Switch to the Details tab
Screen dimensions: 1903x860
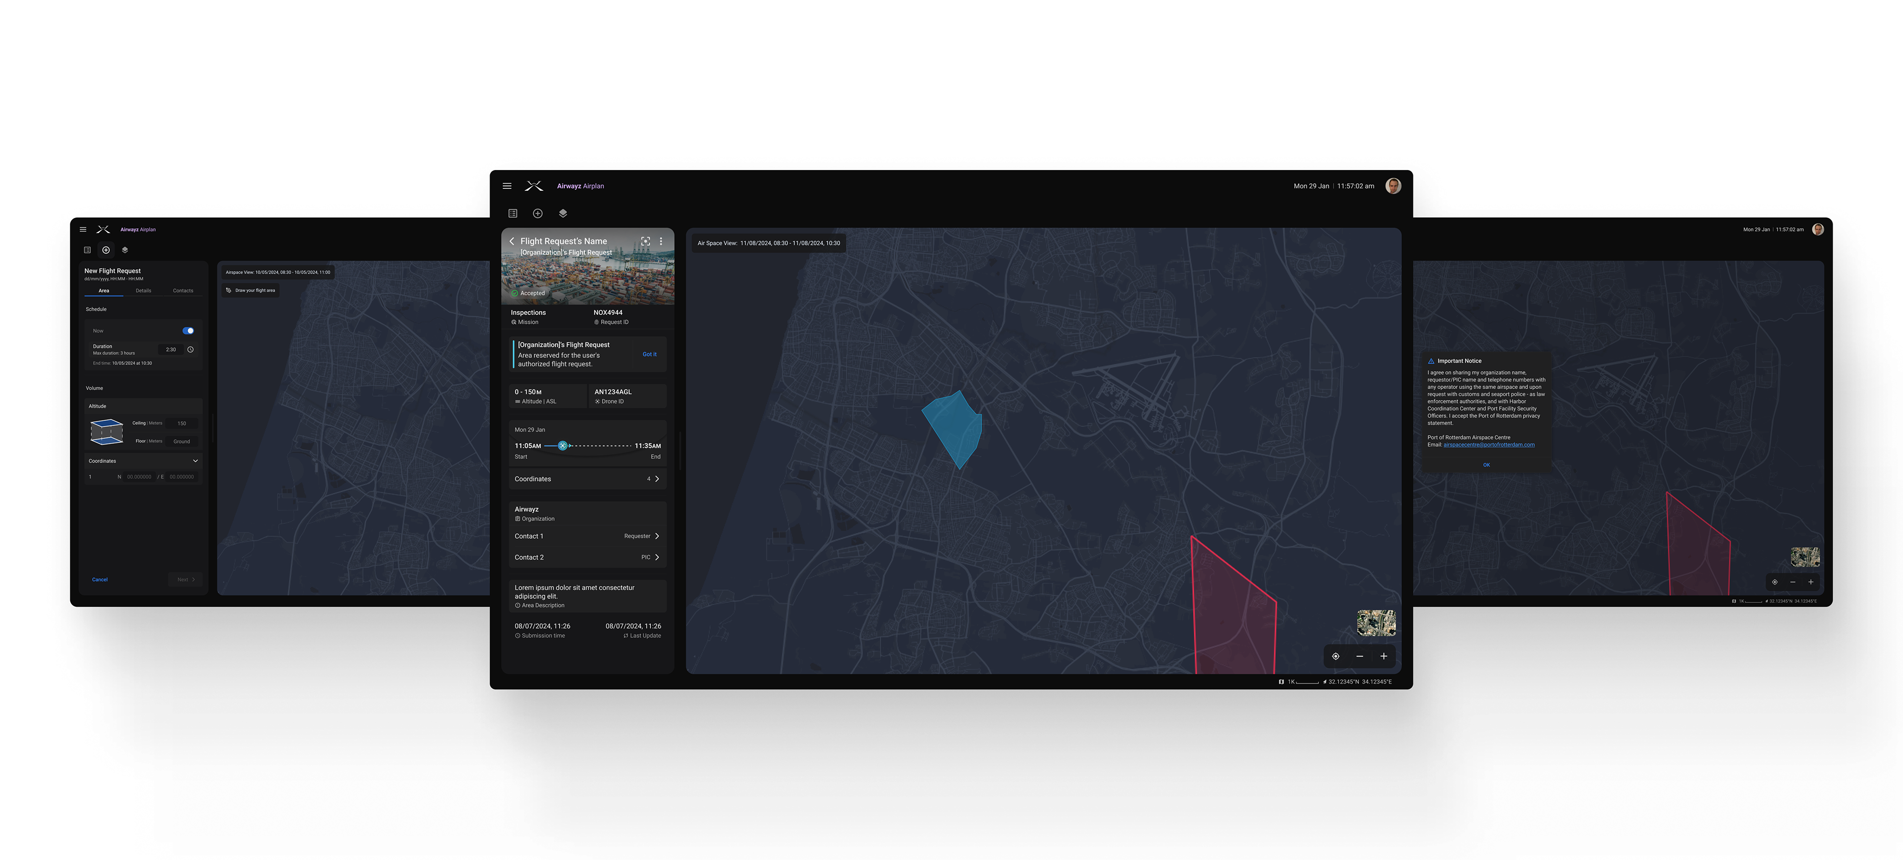click(143, 290)
